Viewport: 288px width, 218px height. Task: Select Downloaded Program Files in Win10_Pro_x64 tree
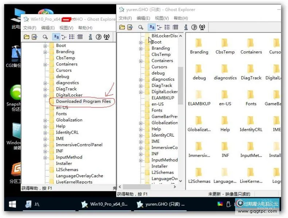[x=83, y=101]
